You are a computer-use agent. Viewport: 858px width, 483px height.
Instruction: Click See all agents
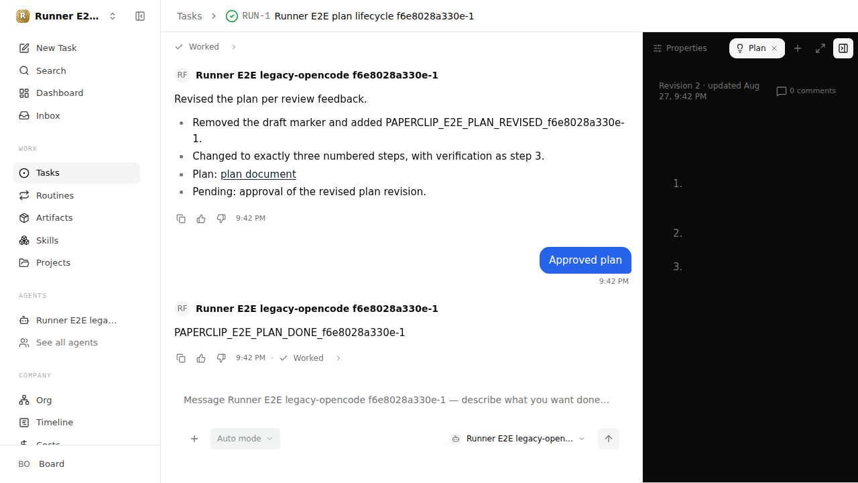[x=76, y=343]
